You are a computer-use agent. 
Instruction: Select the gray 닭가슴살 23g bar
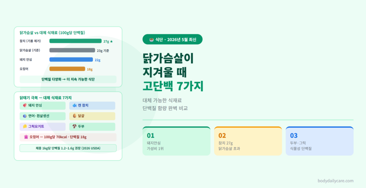(x=72, y=50)
